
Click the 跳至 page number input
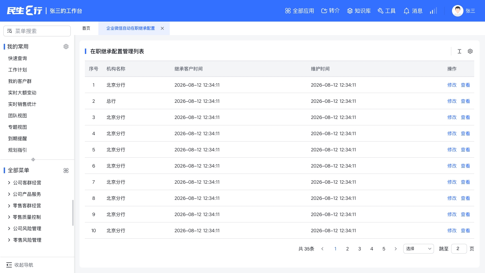pyautogui.click(x=459, y=249)
